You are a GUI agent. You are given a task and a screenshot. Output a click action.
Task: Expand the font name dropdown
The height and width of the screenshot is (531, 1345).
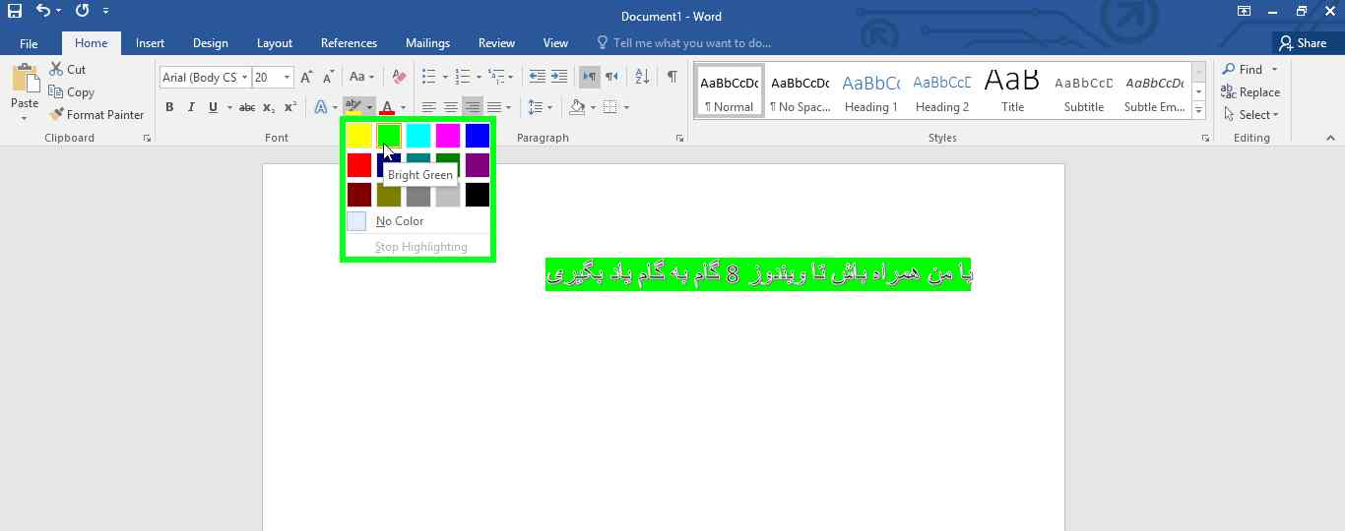coord(243,77)
